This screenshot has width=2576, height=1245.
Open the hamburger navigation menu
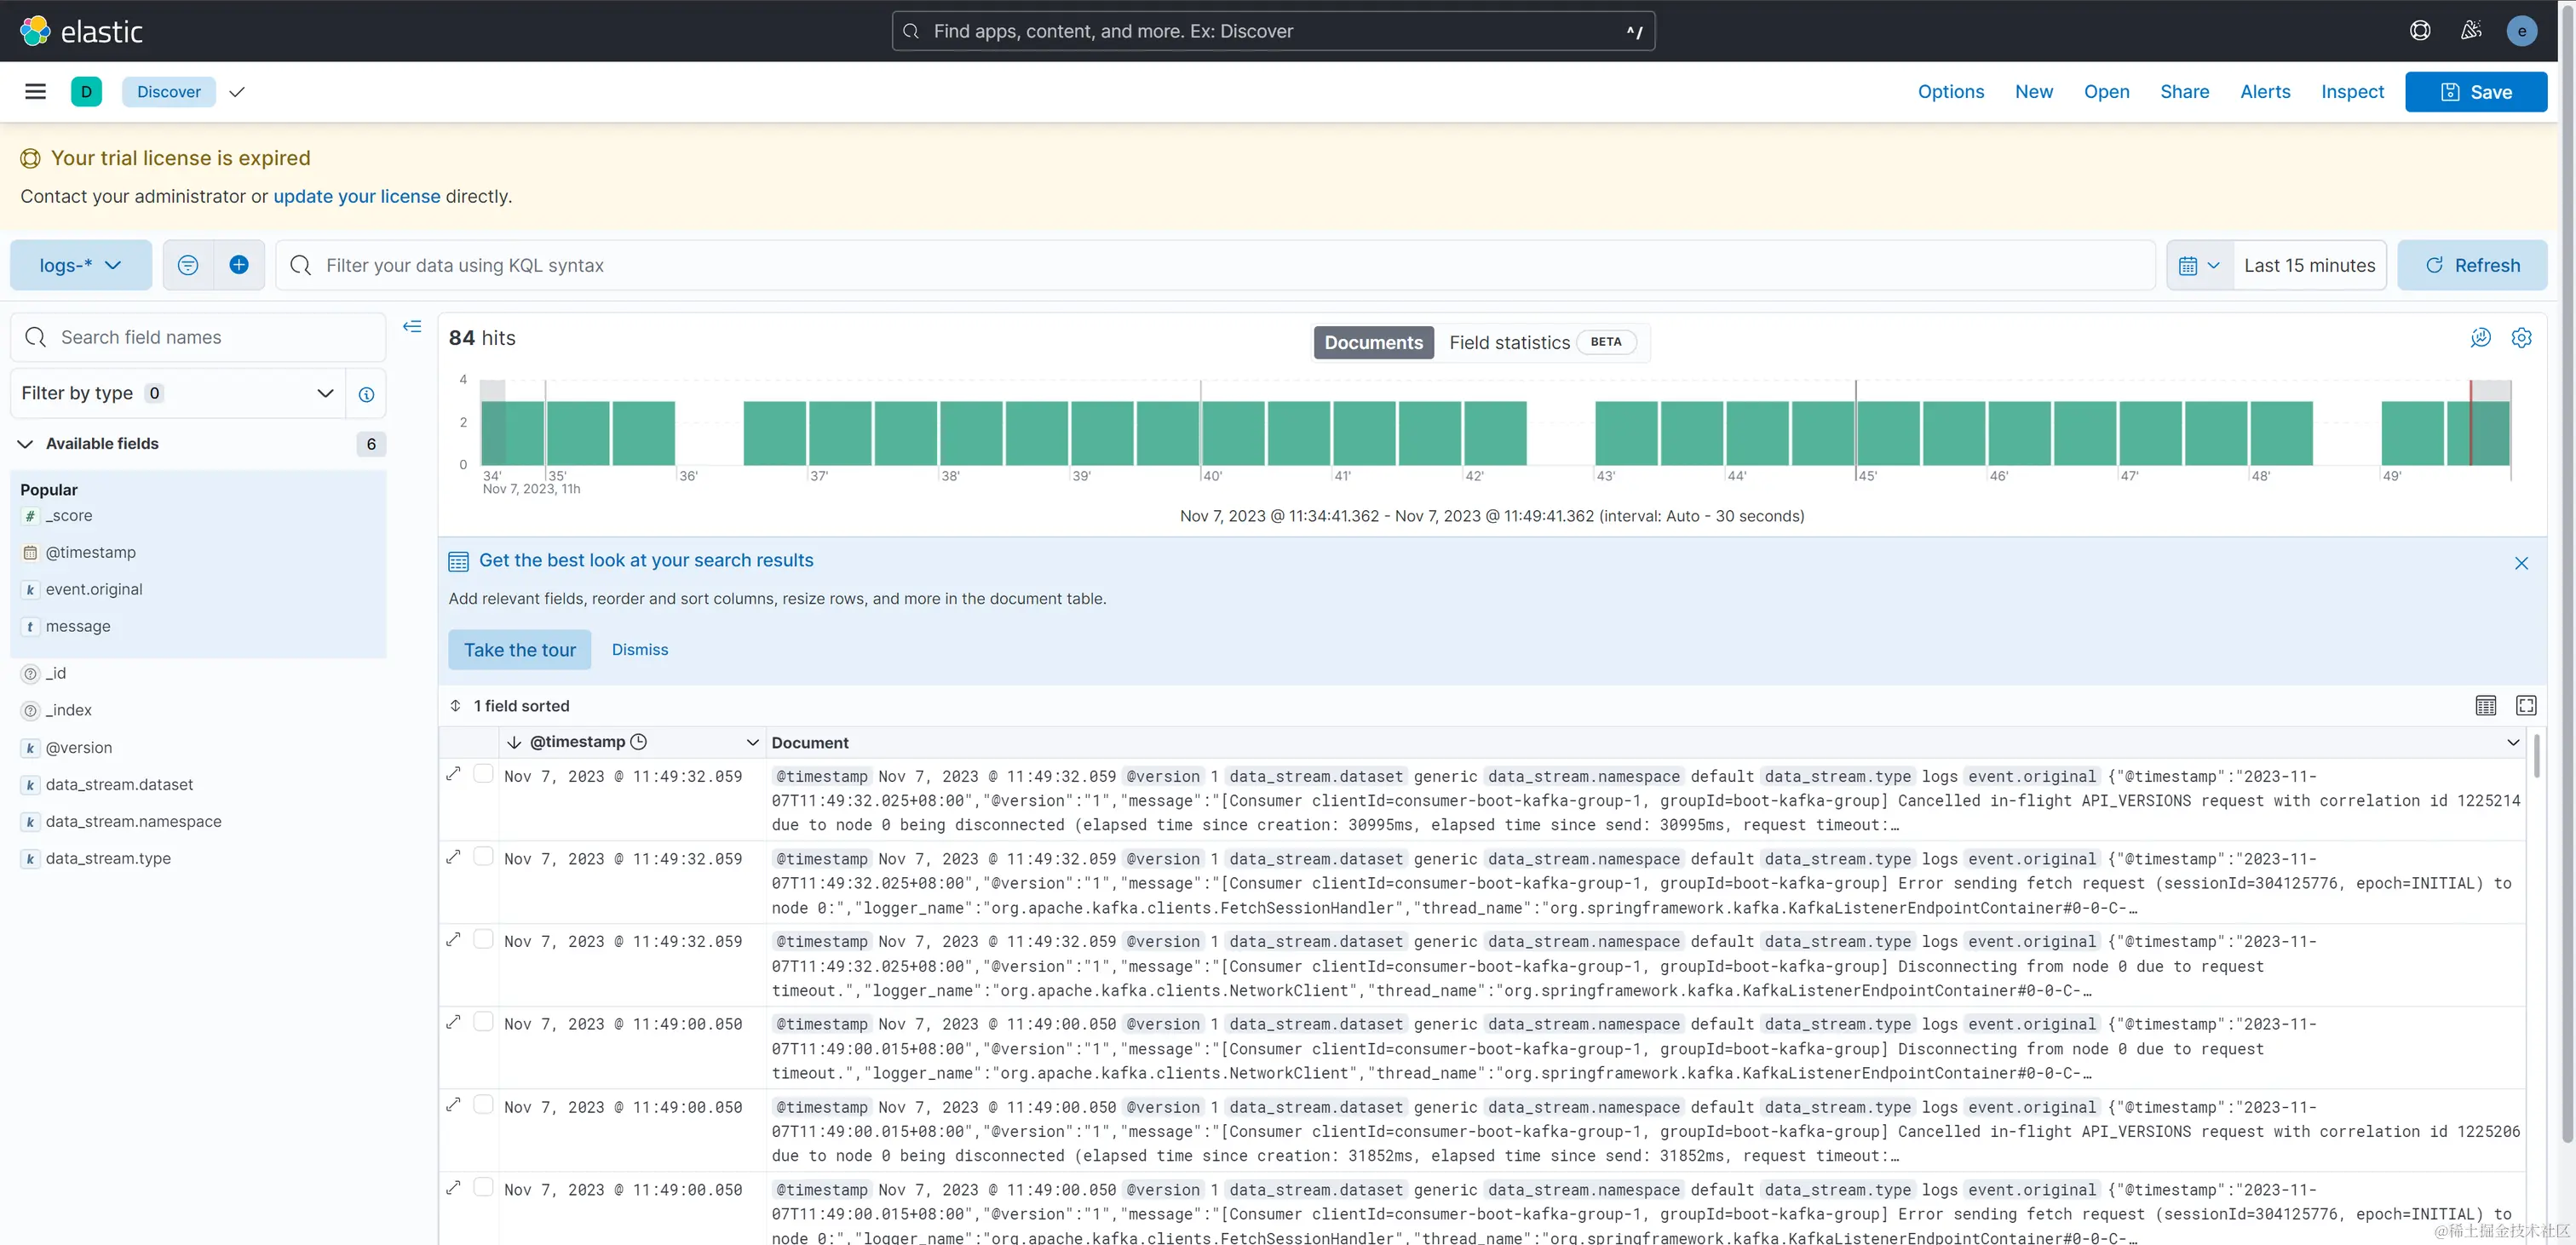35,91
